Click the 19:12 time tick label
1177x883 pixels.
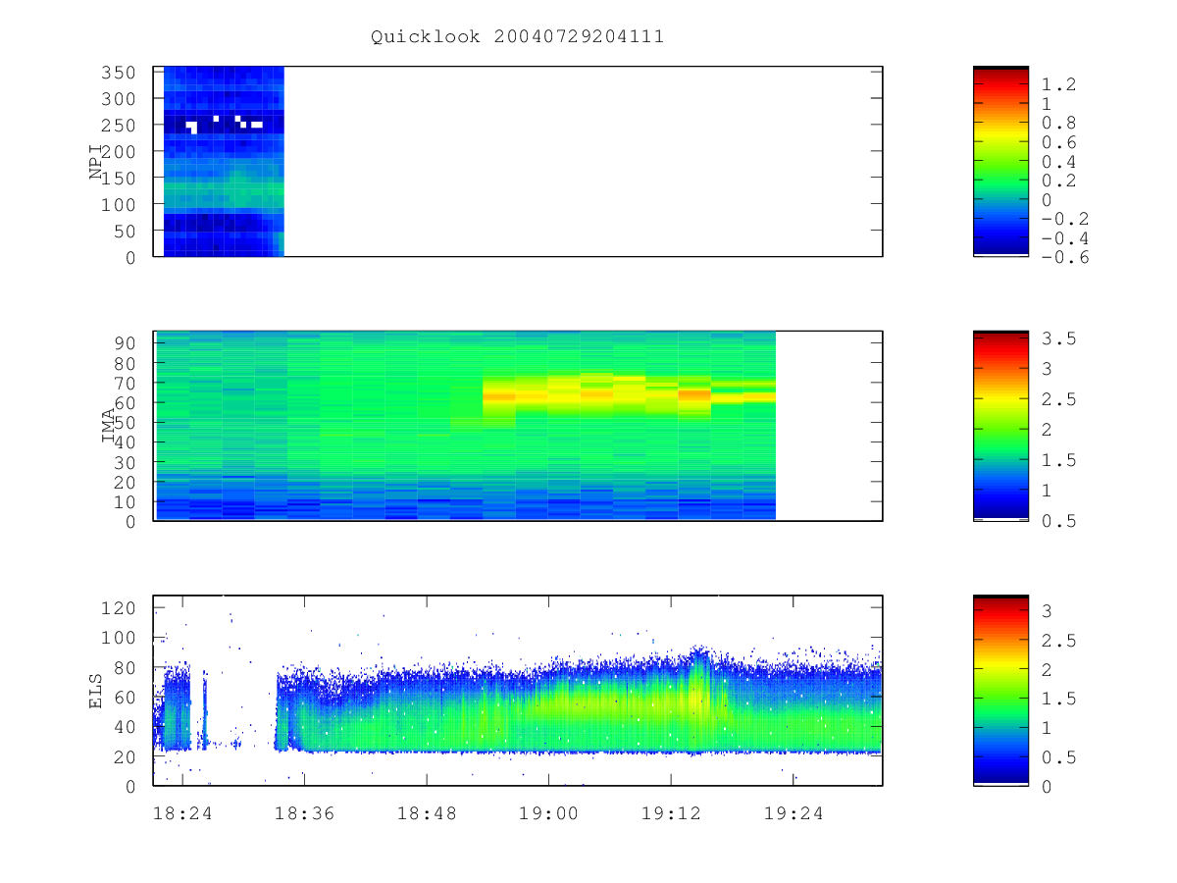(x=670, y=812)
